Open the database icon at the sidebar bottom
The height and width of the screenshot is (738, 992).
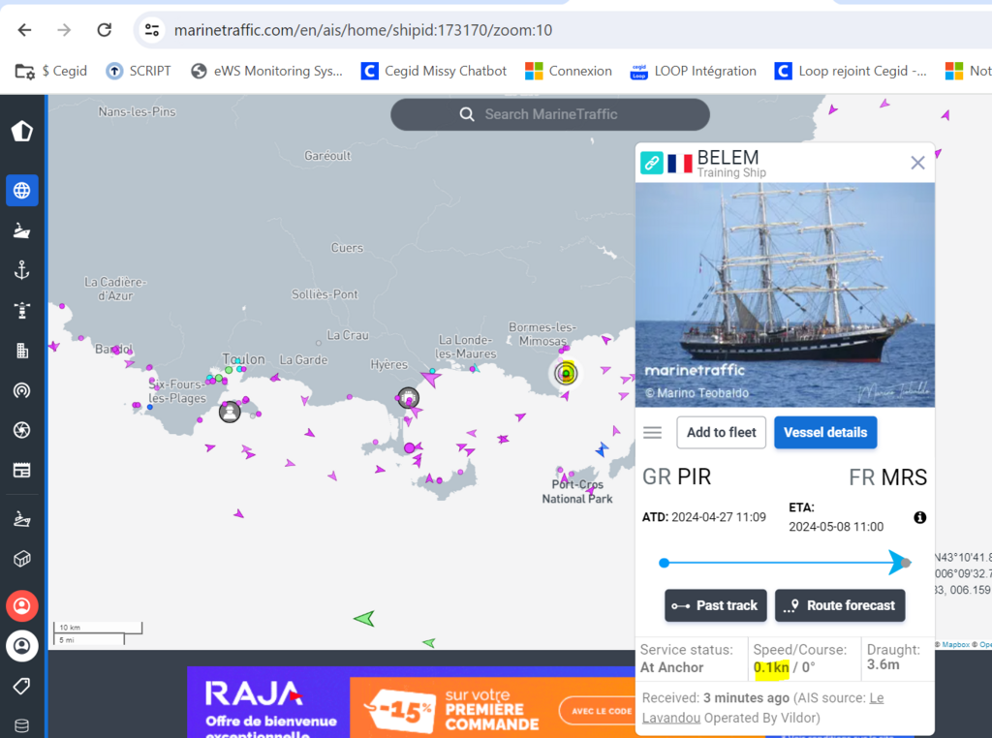[22, 725]
